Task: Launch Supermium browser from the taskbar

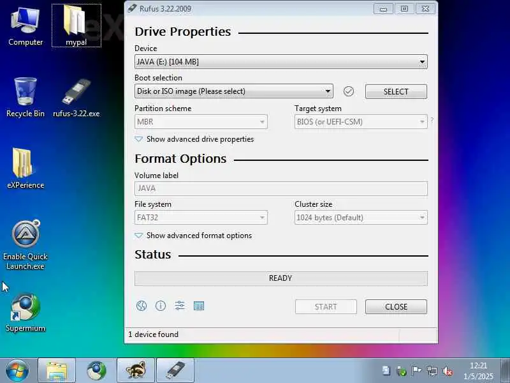Action: [96, 371]
